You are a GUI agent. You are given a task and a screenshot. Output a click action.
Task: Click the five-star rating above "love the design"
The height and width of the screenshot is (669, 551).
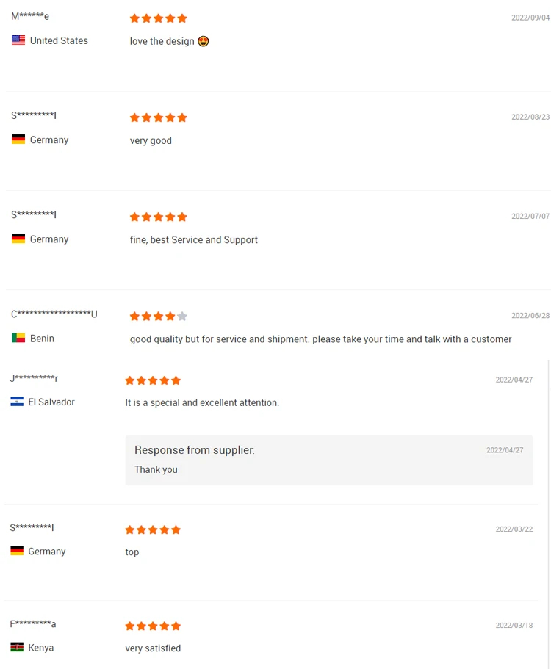click(x=158, y=18)
